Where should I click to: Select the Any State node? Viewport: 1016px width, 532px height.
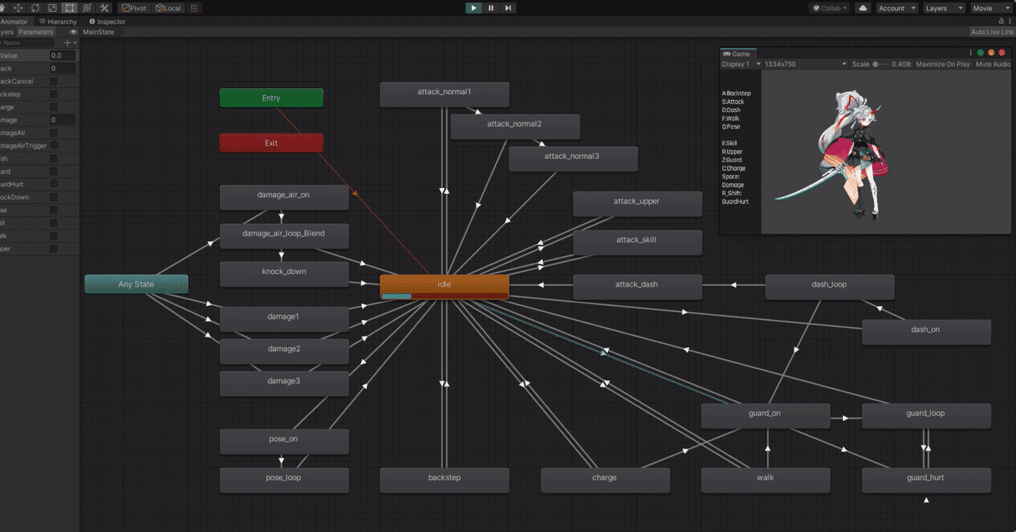click(137, 284)
